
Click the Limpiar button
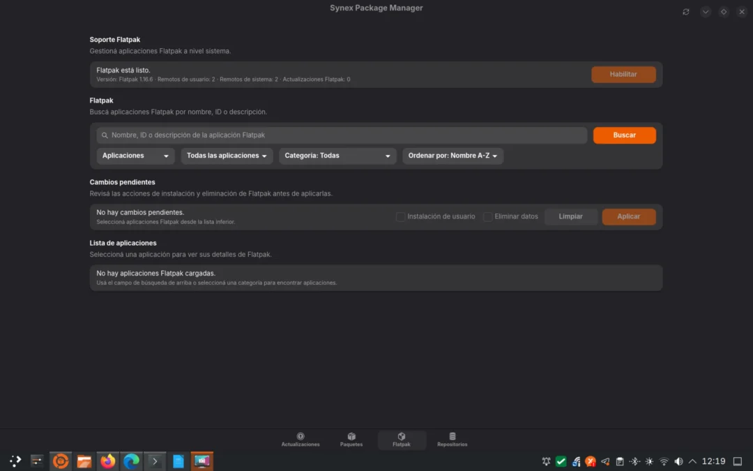(570, 217)
